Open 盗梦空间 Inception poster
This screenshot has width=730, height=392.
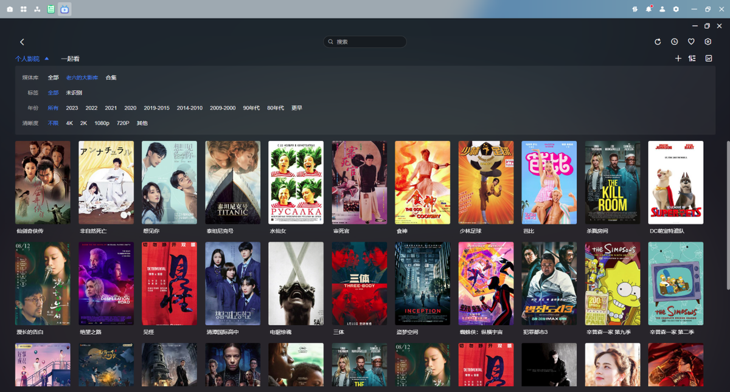(x=423, y=284)
